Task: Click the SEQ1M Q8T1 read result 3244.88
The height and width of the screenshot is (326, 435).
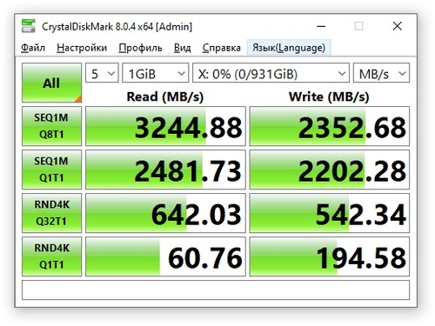Action: [x=165, y=126]
